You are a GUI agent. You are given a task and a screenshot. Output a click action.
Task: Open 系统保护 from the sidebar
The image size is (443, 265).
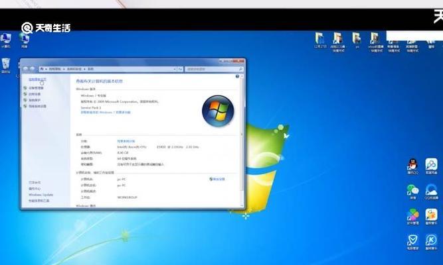(35, 100)
